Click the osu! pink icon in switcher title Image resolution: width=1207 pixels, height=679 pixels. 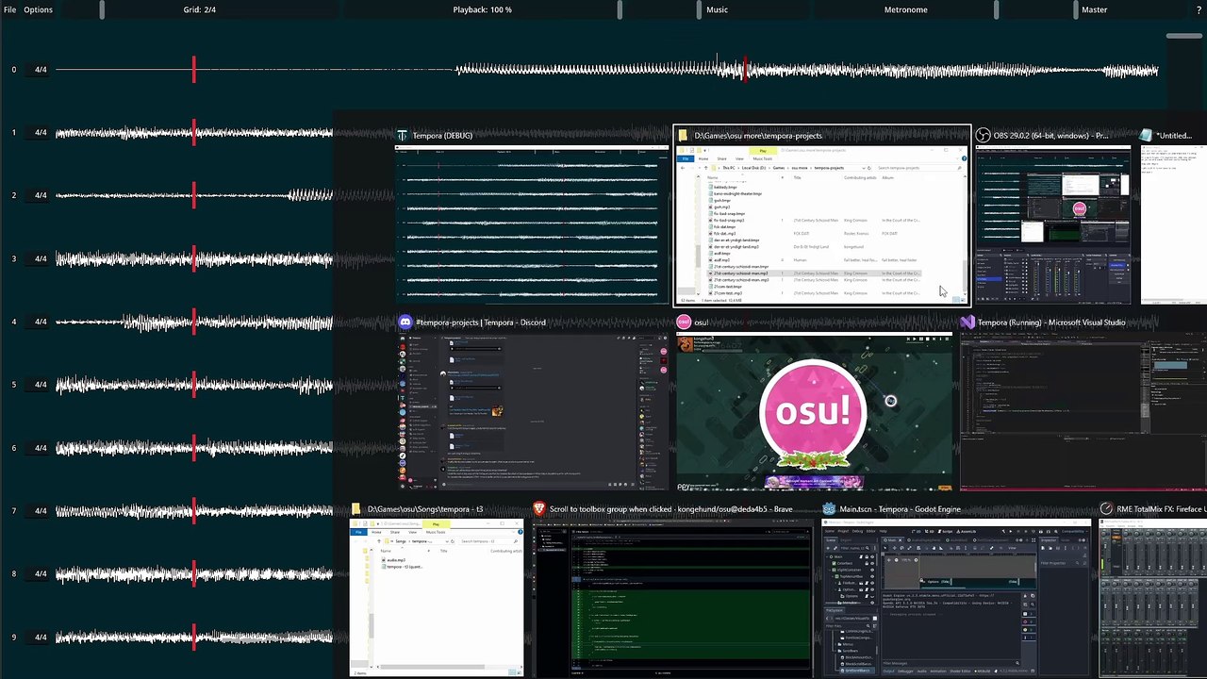(x=685, y=323)
